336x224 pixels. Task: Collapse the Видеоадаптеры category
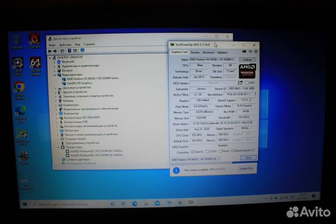coord(55,75)
